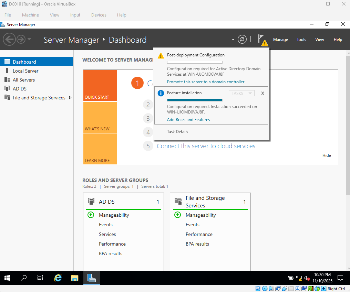Click the Feature installation progress bar
The image size is (350, 292).
coord(195,99)
